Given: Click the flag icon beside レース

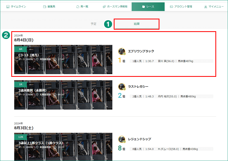Looking at the screenshot, I should point(143,7).
